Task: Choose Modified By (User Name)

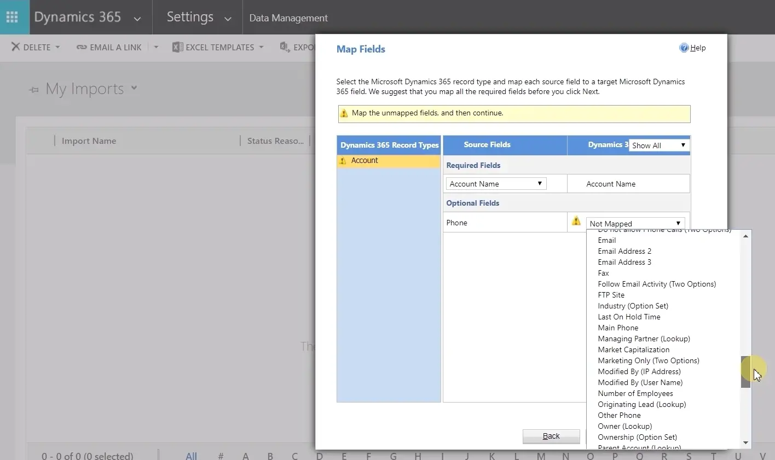Action: [x=640, y=382]
